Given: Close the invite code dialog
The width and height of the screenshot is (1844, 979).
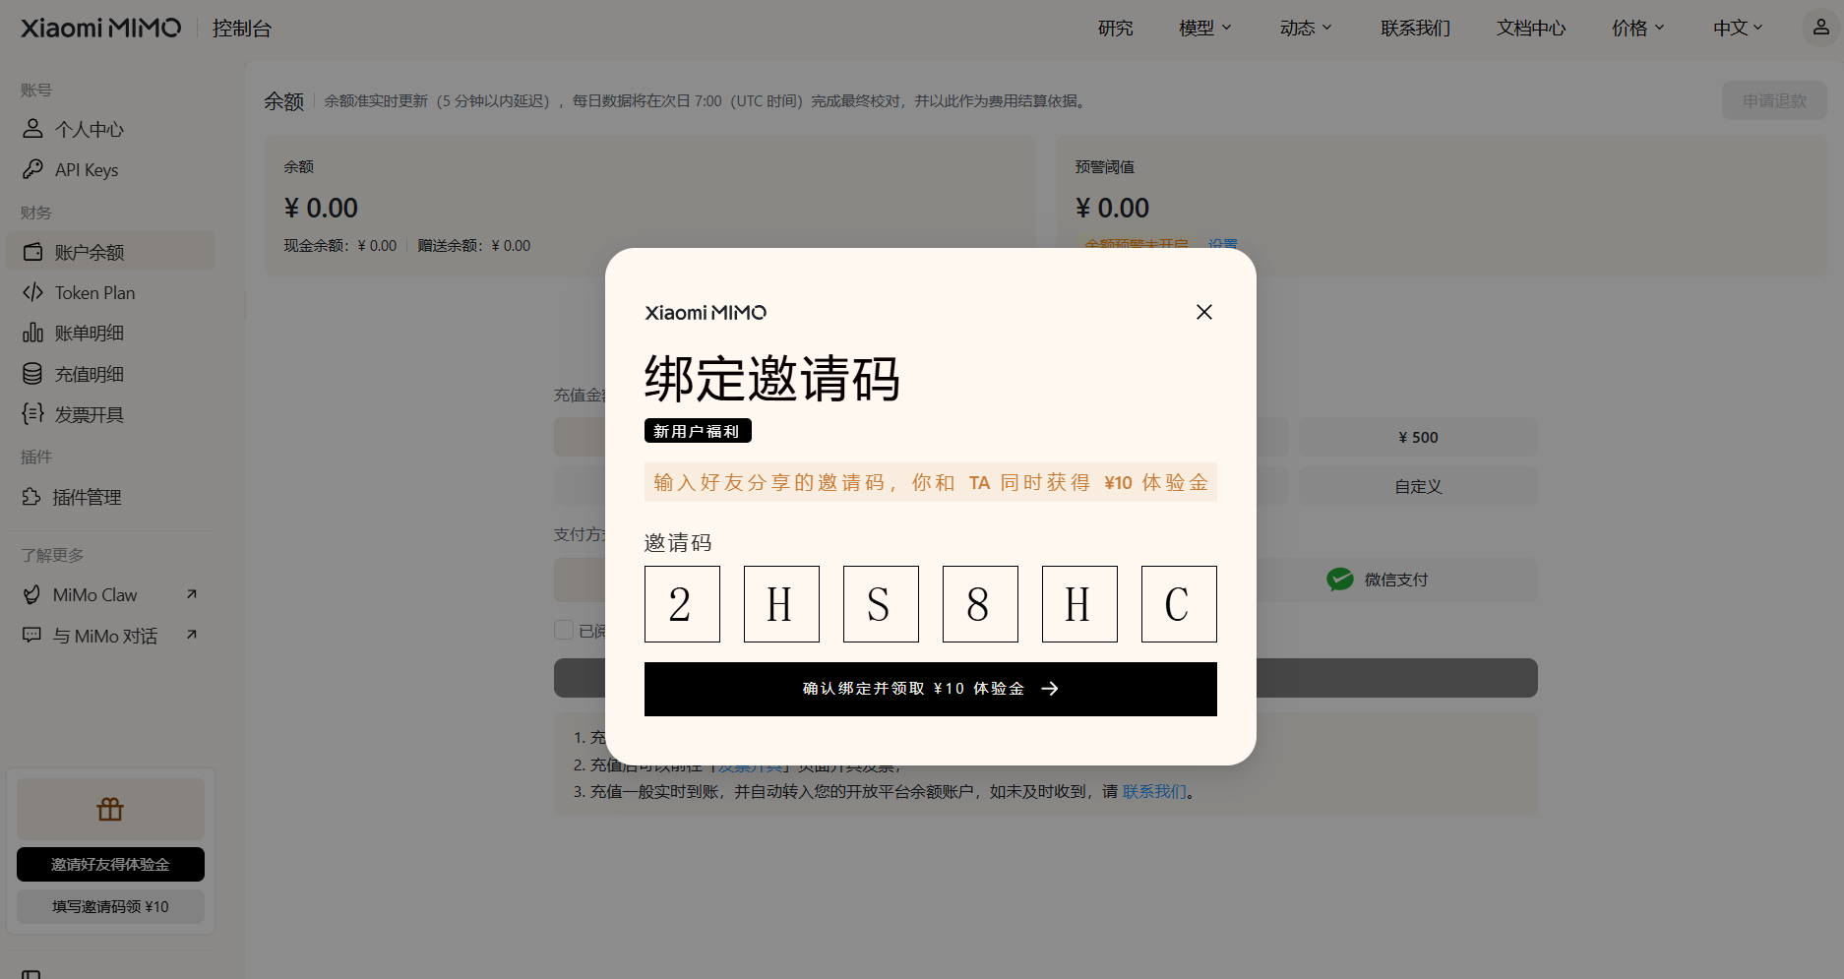Looking at the screenshot, I should (x=1203, y=312).
